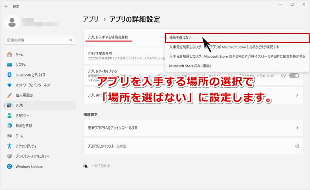Click the Accessibility icon in sidebar
Viewport: 310px width, 190px height.
(9, 146)
